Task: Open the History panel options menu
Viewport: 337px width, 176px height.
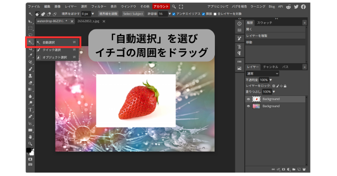Action: (304, 23)
